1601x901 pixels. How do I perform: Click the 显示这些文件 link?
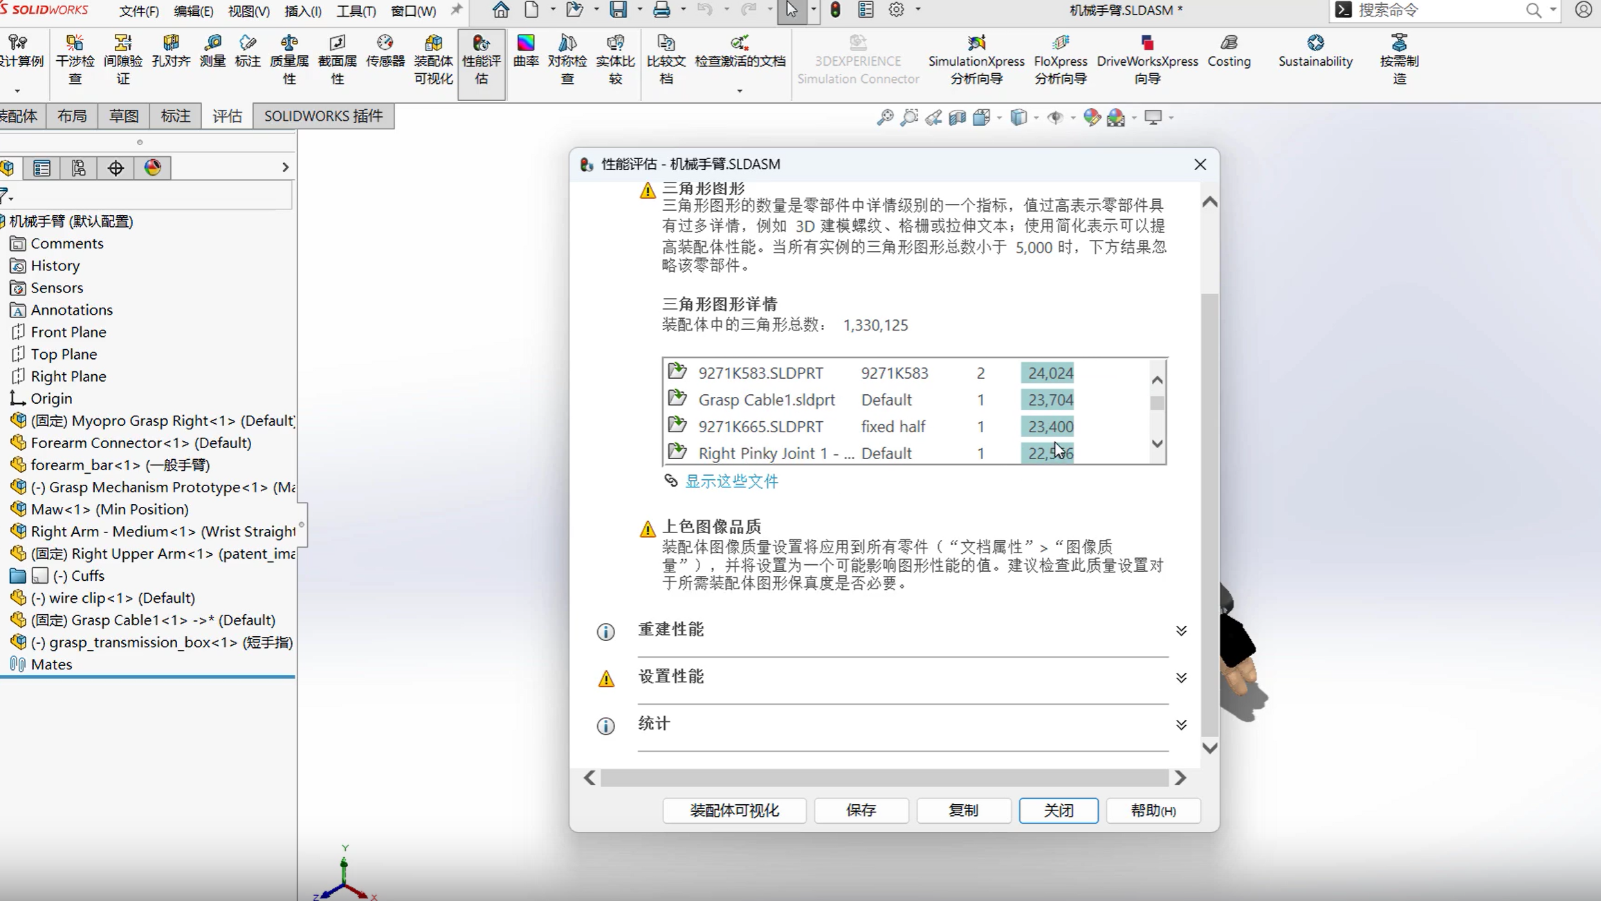click(x=731, y=481)
